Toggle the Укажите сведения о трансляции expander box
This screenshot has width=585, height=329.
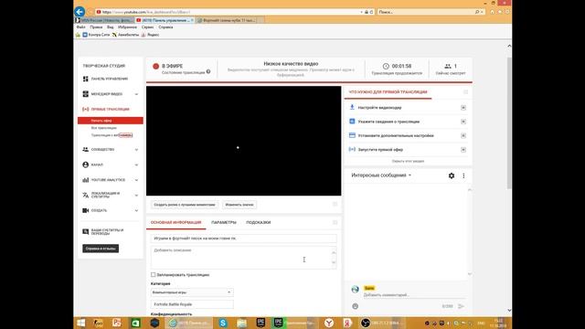click(463, 122)
